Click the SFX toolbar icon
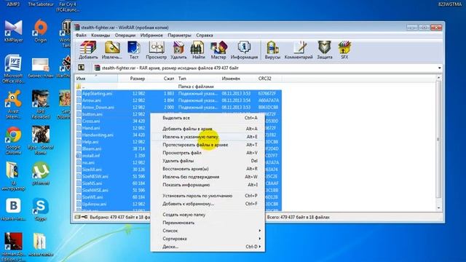 point(344,50)
